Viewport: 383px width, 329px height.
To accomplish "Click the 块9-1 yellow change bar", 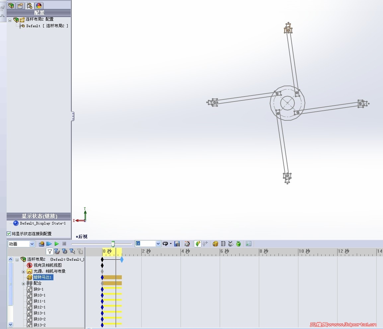I will point(113,288).
